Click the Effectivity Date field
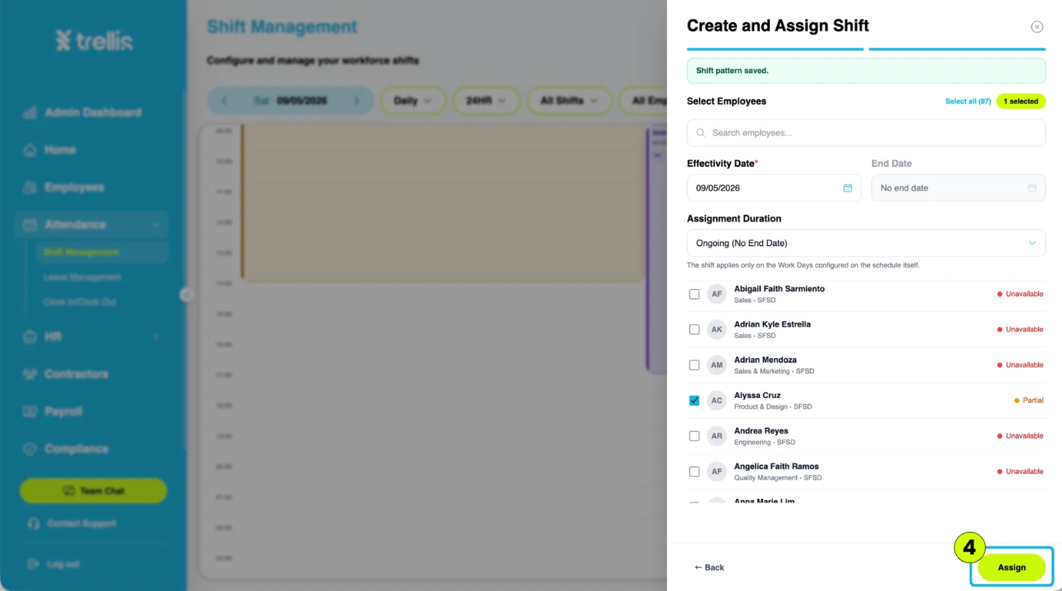 point(774,188)
